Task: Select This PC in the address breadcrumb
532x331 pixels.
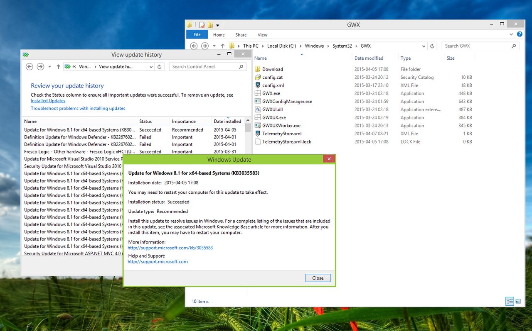Action: [251, 46]
